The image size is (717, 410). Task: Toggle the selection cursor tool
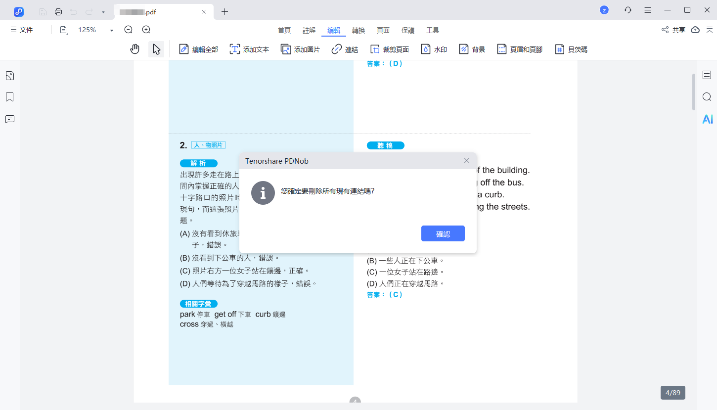pyautogui.click(x=156, y=48)
